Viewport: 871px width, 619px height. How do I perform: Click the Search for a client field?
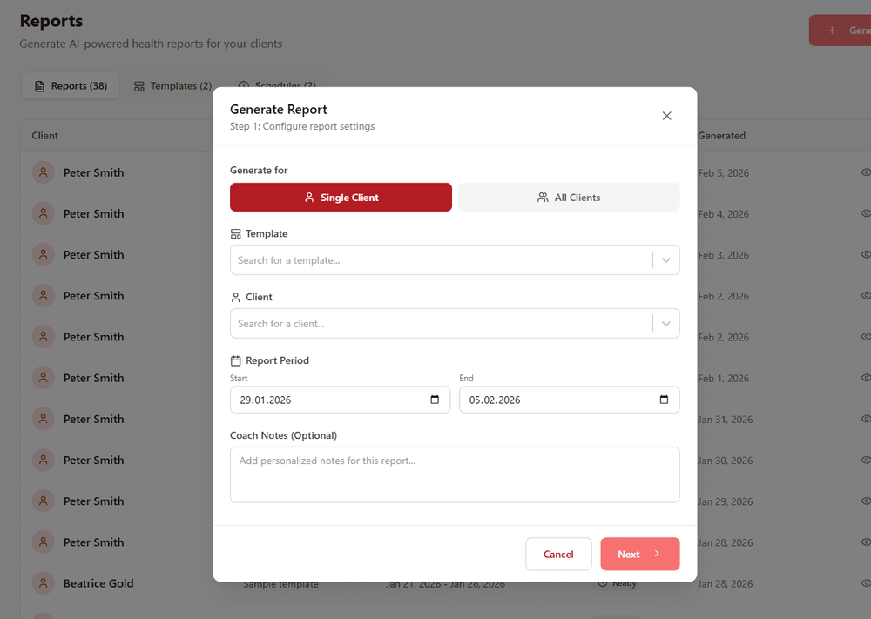[440, 324]
